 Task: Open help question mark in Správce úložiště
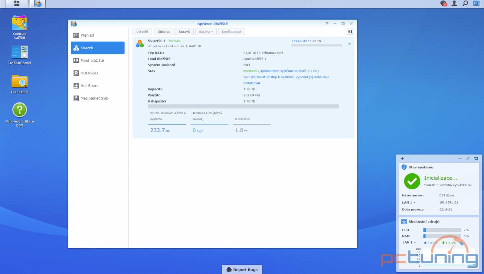(327, 24)
